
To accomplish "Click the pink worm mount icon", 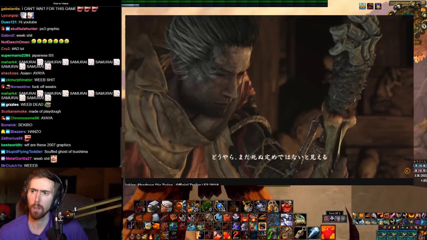I will (393, 215).
